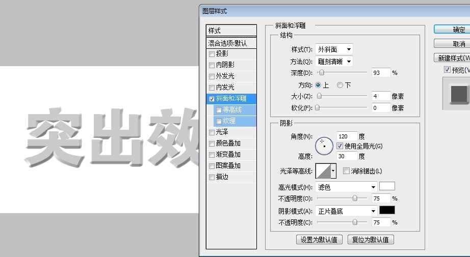Enable the 内阴影 inner shadow checkbox
The width and height of the screenshot is (470, 257).
coord(212,65)
